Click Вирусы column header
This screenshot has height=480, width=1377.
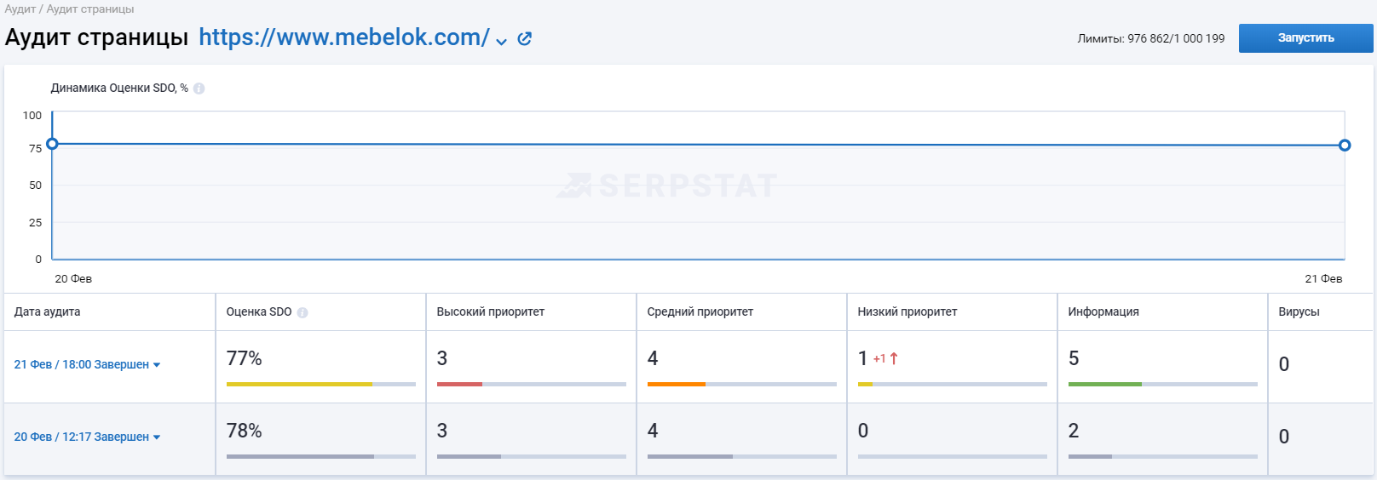coord(1299,311)
